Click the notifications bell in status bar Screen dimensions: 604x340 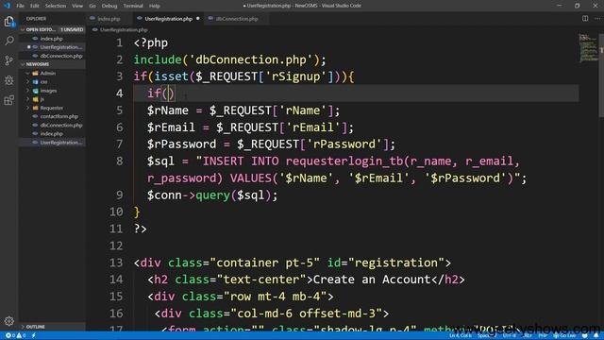pyautogui.click(x=596, y=336)
